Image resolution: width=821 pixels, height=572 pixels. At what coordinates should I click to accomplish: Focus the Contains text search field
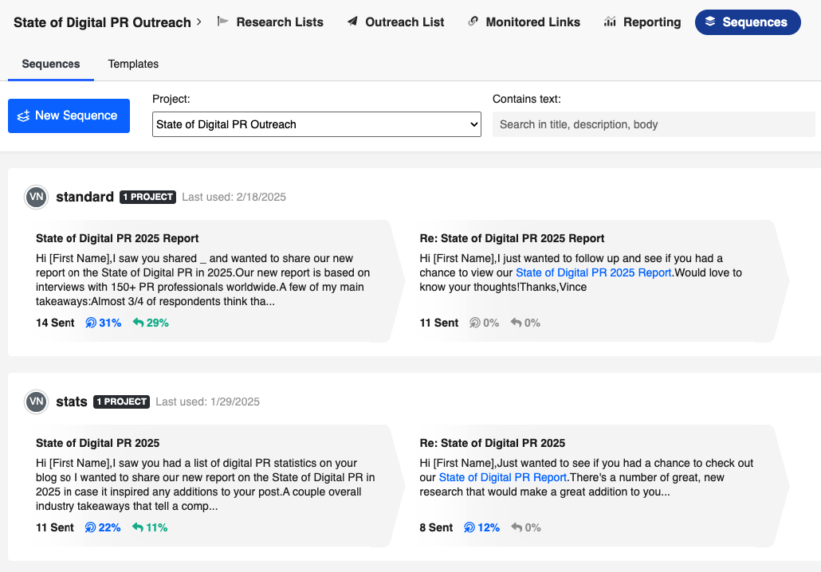[x=653, y=124]
